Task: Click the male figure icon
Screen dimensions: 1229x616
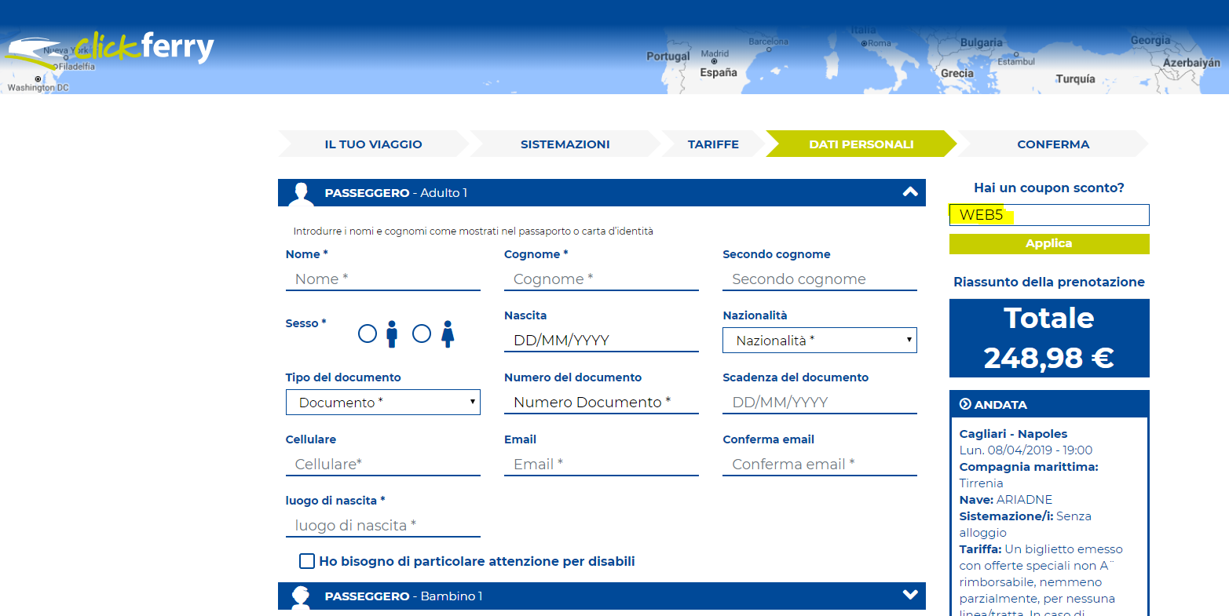Action: 392,334
